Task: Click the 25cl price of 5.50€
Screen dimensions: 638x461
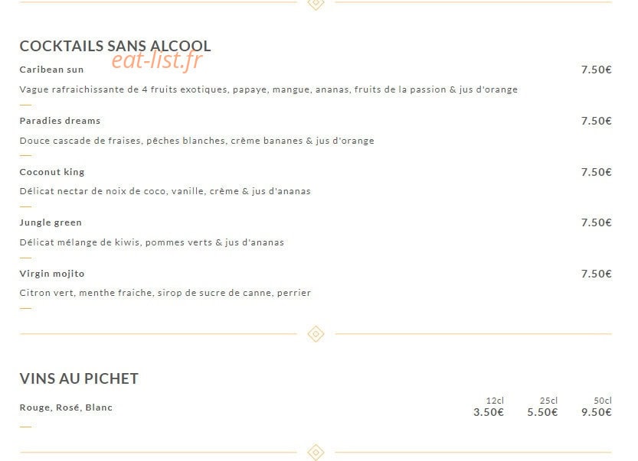Action: coord(542,412)
